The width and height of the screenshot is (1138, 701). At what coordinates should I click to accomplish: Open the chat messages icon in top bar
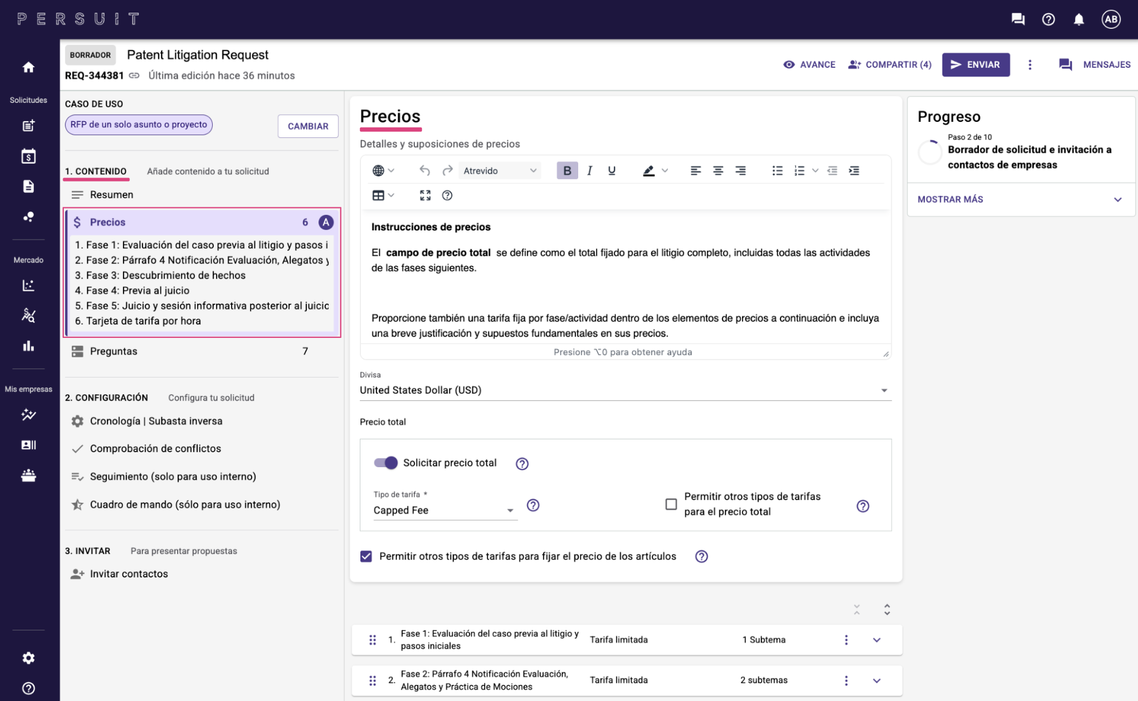pos(1018,19)
